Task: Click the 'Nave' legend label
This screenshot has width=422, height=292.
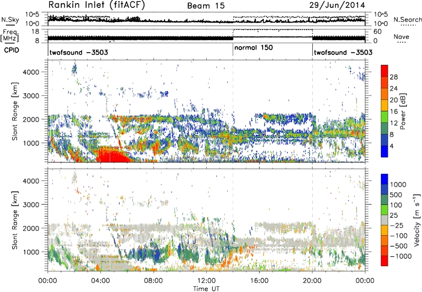Action: (x=401, y=36)
